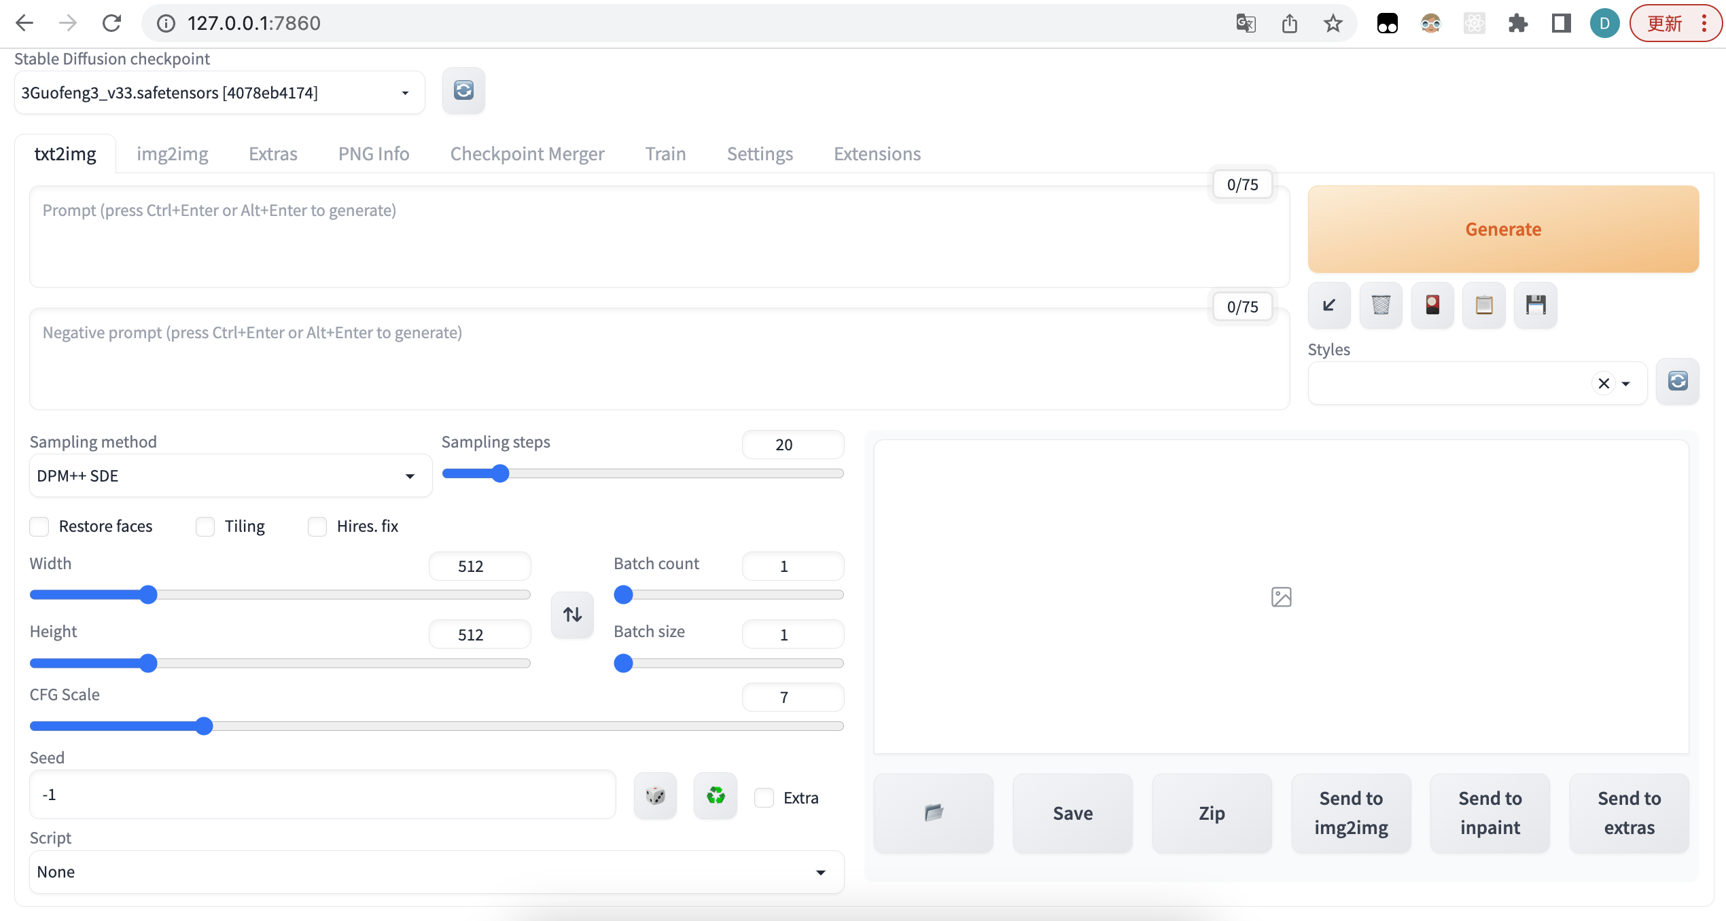Click the clear prompt trash icon
Screen dimensions: 1726x921
pos(1381,304)
